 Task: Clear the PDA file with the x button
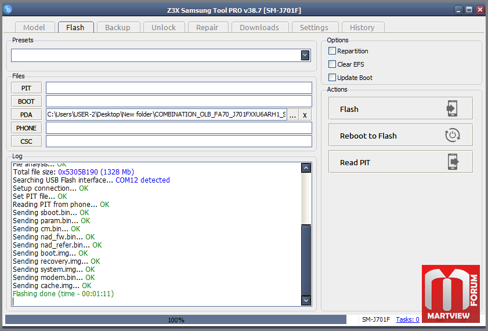tap(305, 115)
